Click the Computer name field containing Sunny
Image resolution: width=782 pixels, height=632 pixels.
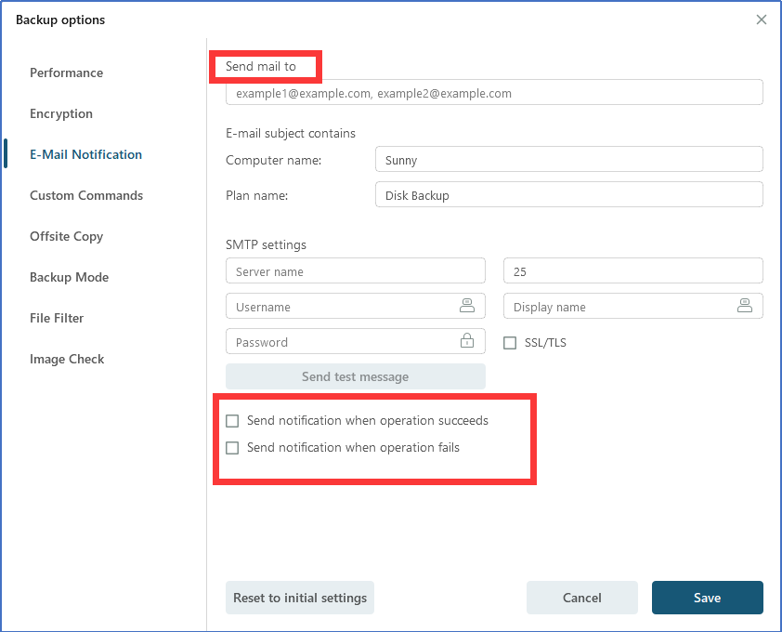tap(568, 160)
